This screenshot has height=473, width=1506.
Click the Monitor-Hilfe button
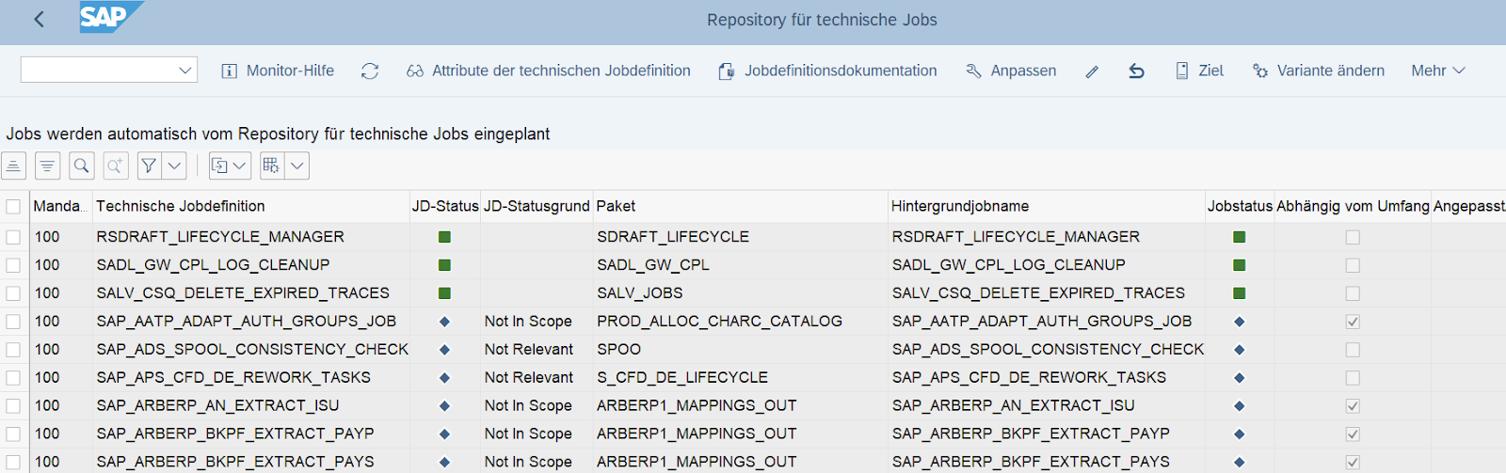(x=278, y=71)
